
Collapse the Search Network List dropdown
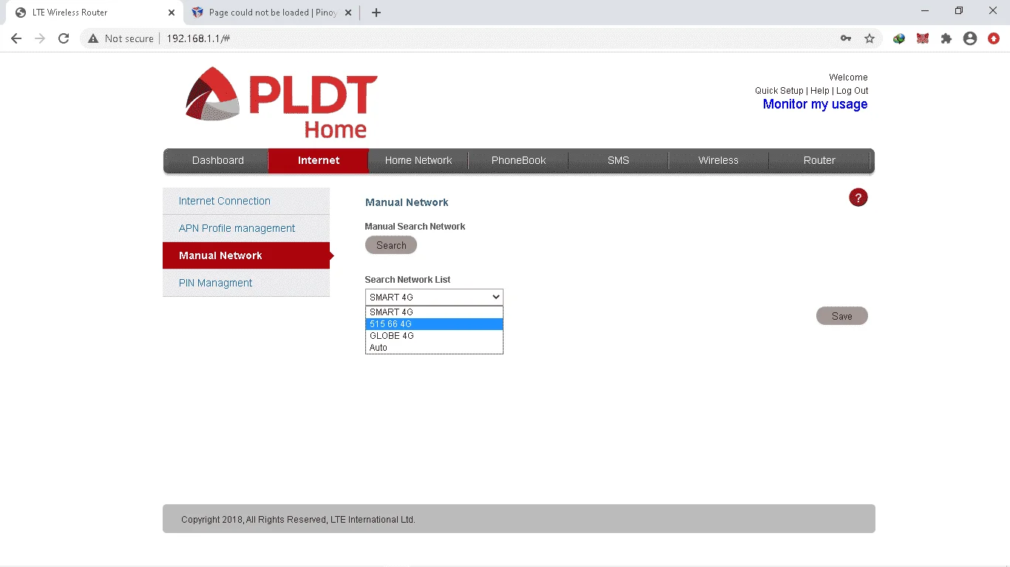434,297
